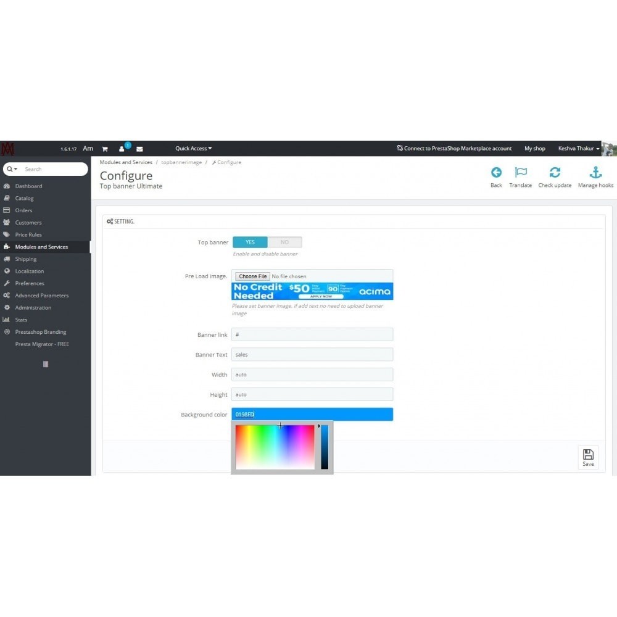Open Manage hooks anchor icon
This screenshot has height=617, width=617.
(x=595, y=172)
